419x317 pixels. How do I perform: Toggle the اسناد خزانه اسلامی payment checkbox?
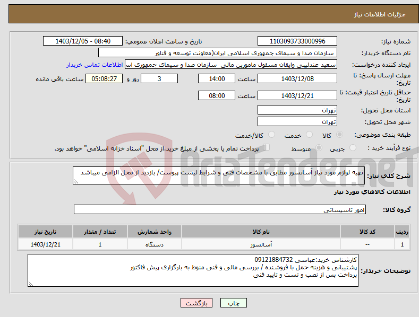coord(267,147)
